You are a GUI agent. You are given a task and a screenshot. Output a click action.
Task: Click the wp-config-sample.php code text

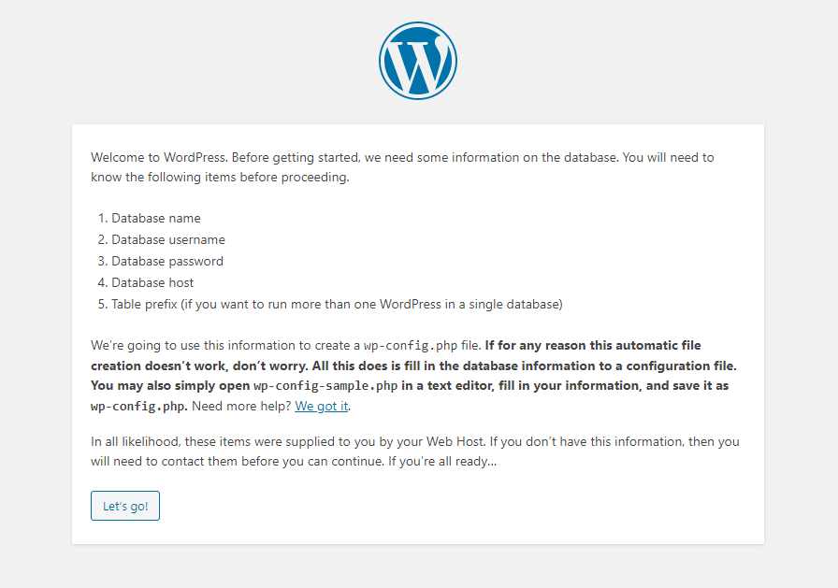[325, 385]
